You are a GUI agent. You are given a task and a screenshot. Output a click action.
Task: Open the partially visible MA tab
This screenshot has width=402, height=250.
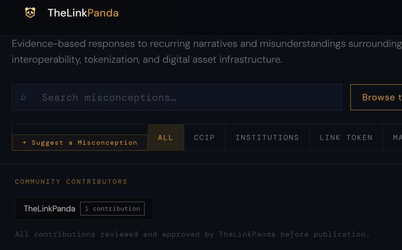(393, 138)
